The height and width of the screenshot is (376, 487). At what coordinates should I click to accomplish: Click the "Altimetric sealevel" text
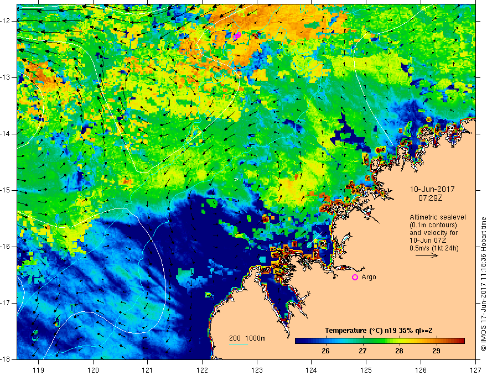coord(438,217)
